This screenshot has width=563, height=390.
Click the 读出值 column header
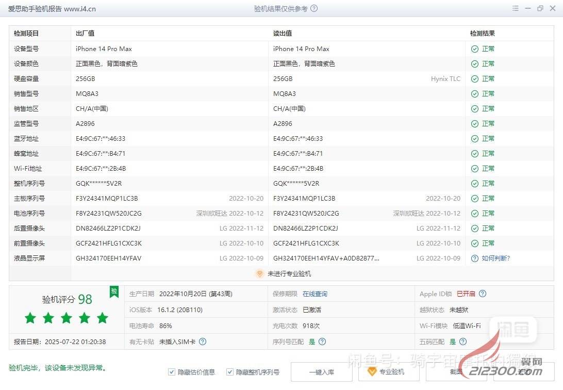[283, 34]
